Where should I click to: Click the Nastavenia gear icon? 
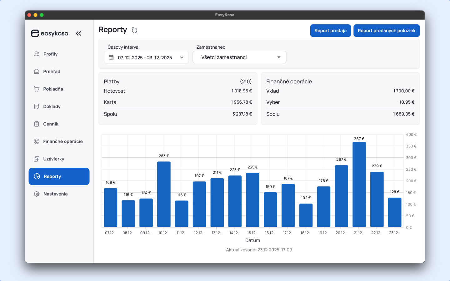click(x=37, y=194)
